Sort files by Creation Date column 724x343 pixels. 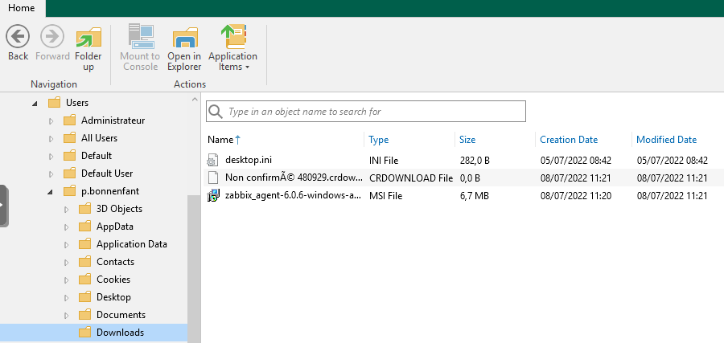[x=569, y=140]
